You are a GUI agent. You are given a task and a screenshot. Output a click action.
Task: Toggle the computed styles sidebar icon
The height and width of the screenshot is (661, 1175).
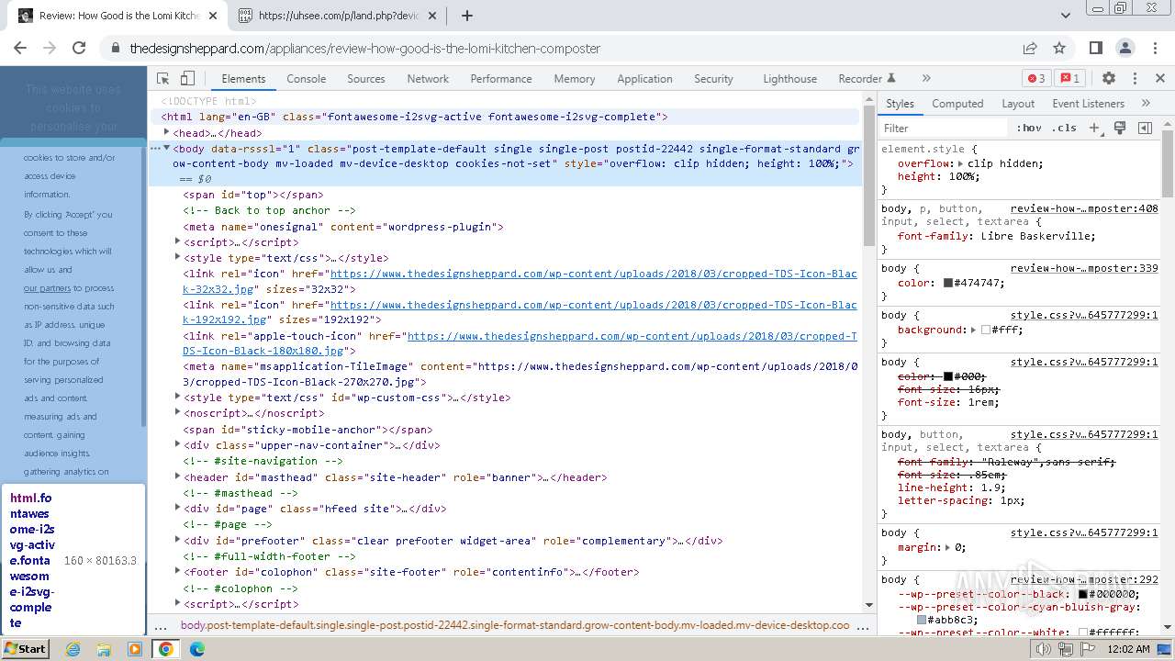coord(1145,128)
